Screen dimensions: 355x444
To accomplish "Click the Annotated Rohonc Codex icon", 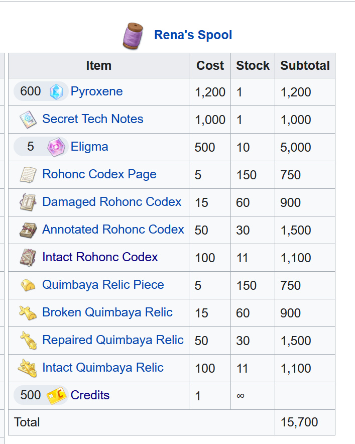I will pyautogui.click(x=28, y=230).
